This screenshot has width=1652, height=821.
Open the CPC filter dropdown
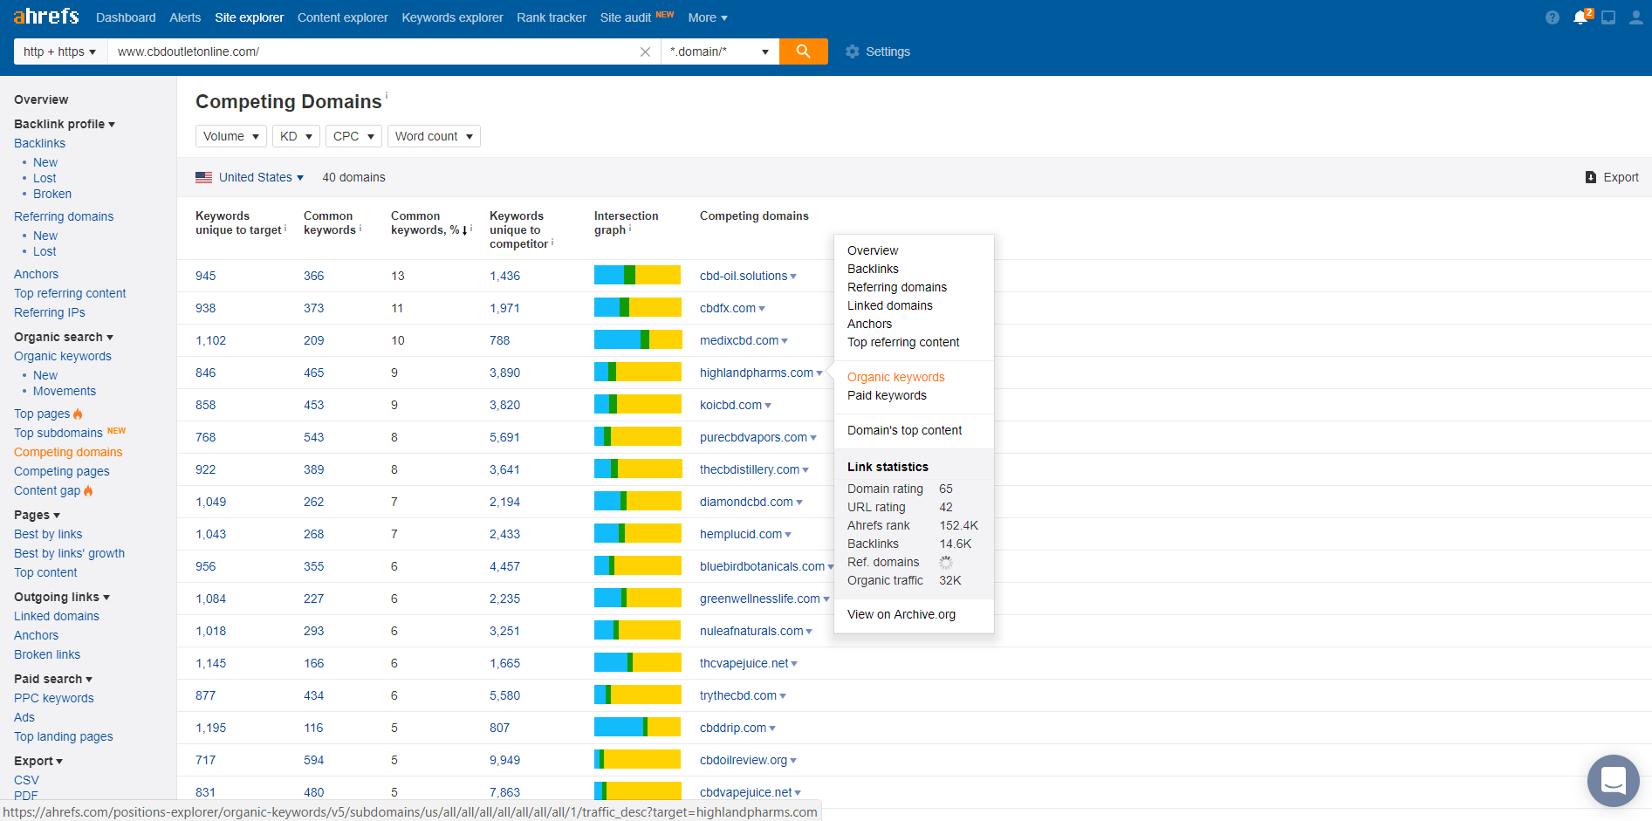353,136
